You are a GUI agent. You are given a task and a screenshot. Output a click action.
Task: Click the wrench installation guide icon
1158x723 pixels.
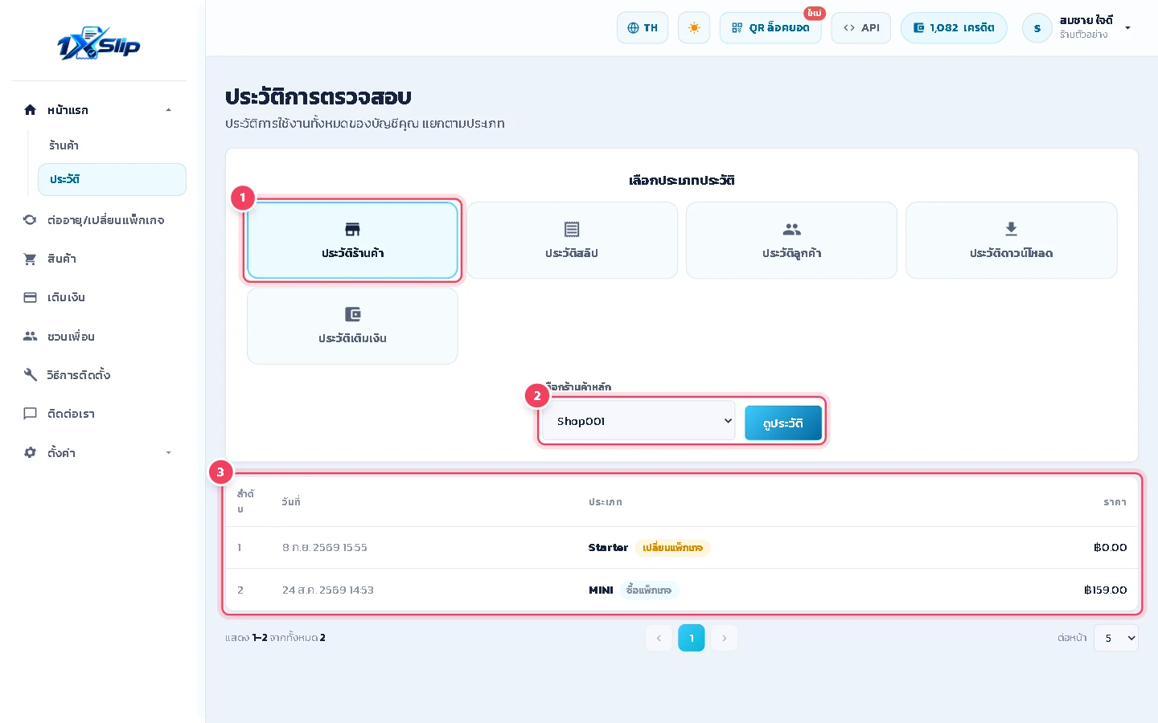pos(30,375)
